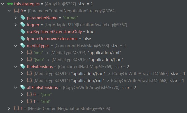Click the tag icon for useRegisteredExtensionsOnly
The height and width of the screenshot is (113, 187).
point(23,32)
